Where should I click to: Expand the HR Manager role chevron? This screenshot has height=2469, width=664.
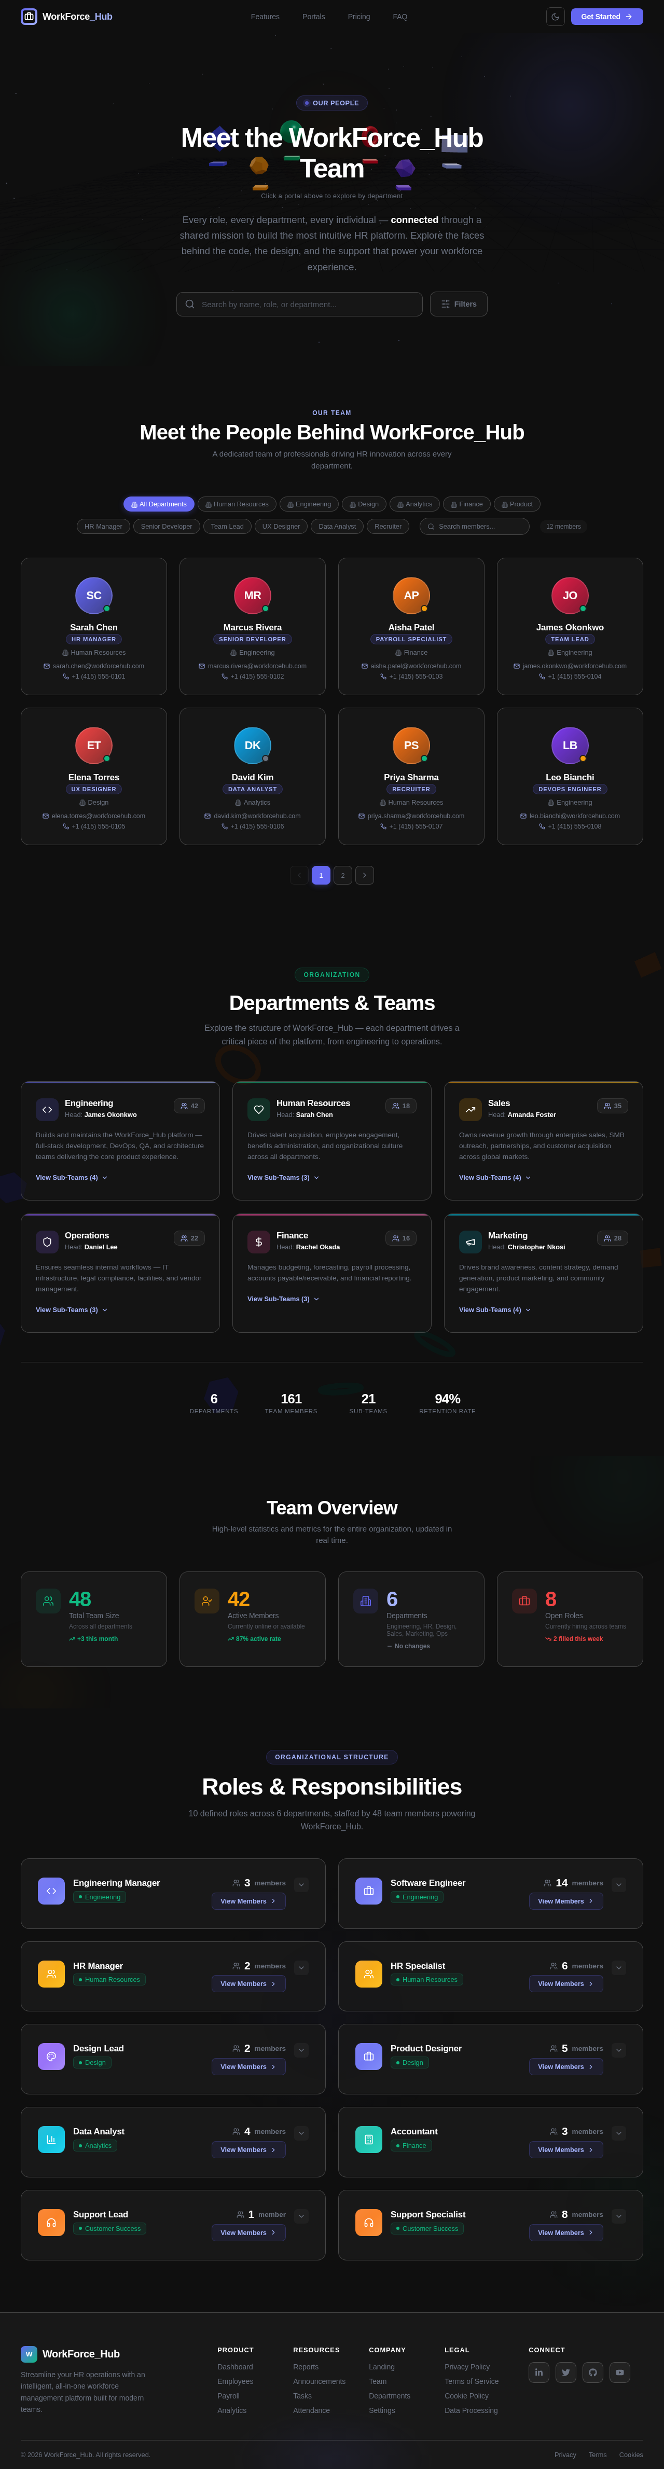pos(301,1968)
